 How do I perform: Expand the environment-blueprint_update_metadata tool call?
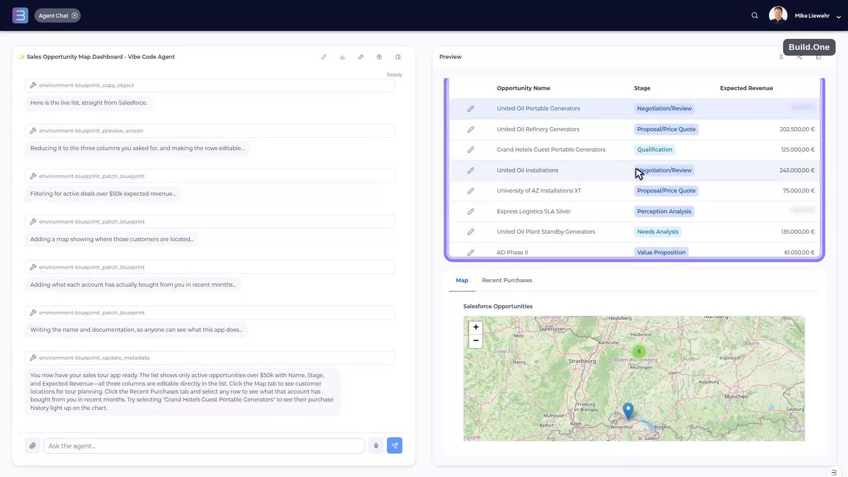210,358
